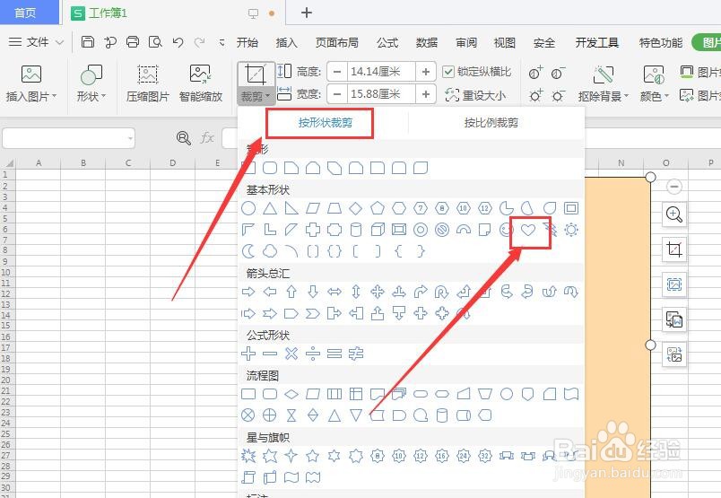Image resolution: width=721 pixels, height=498 pixels.
Task: Click the width field showing 15.88厘米
Action: (382, 94)
